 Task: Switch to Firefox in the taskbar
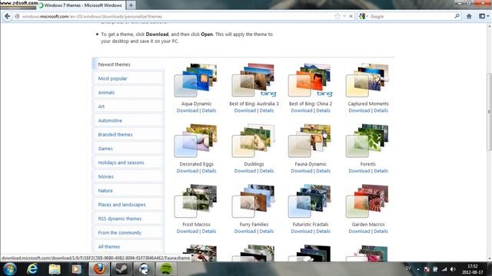click(x=99, y=269)
